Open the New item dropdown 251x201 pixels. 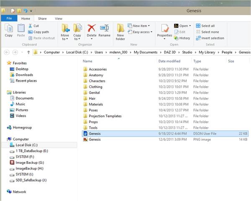[138, 26]
